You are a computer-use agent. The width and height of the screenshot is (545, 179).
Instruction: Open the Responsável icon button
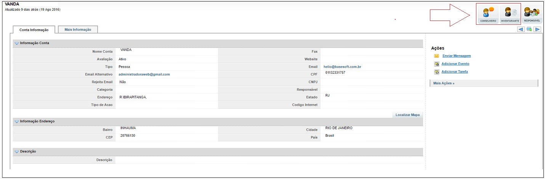[532, 14]
